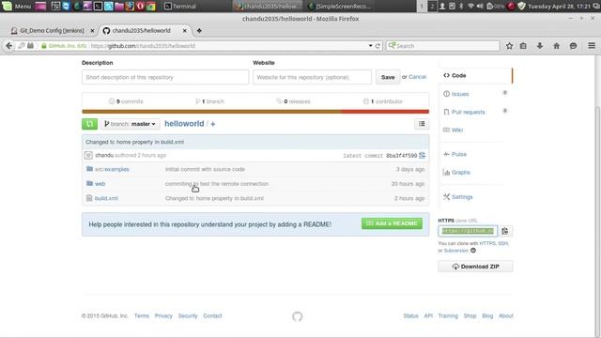Open the build.xml file
The image size is (601, 338).
(x=106, y=198)
